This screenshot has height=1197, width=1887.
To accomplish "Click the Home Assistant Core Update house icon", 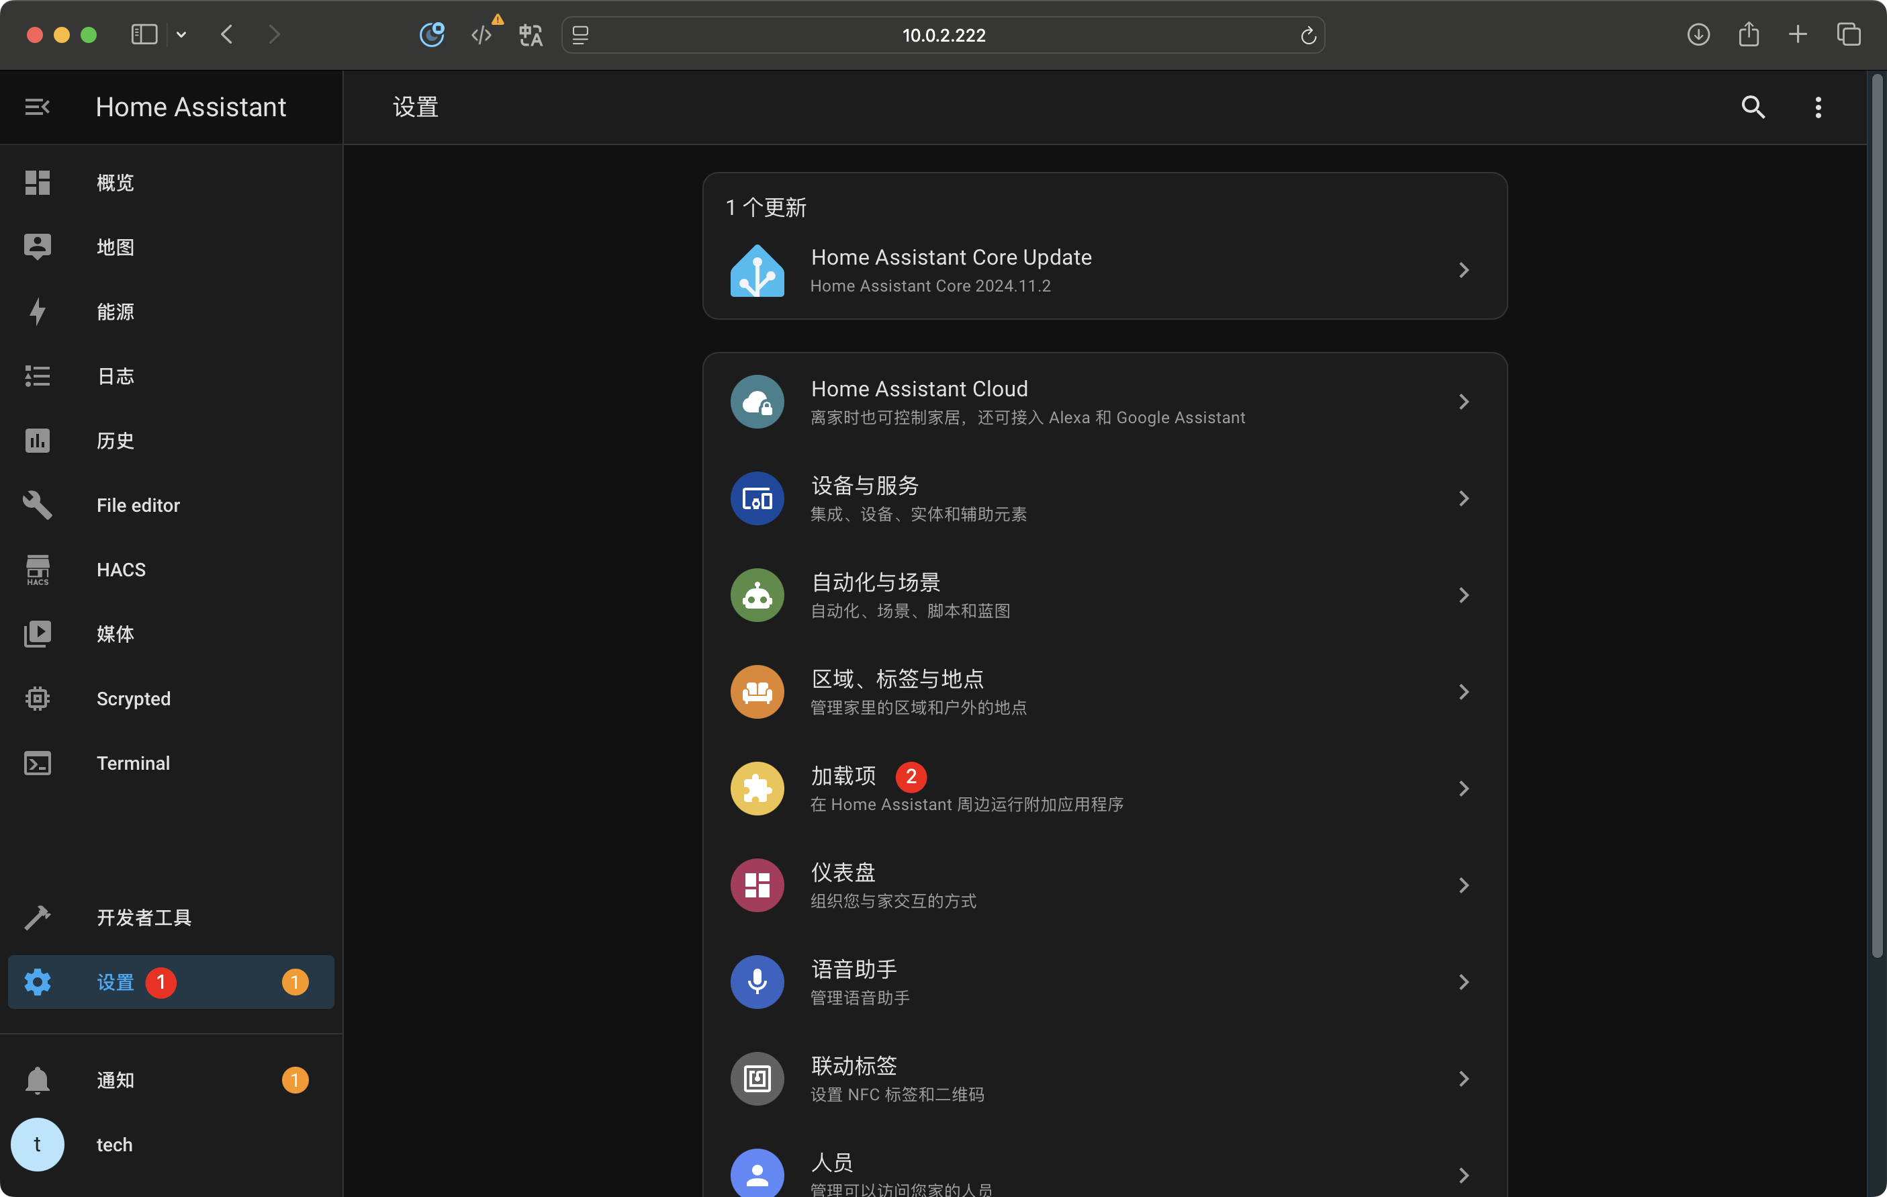I will 757,271.
